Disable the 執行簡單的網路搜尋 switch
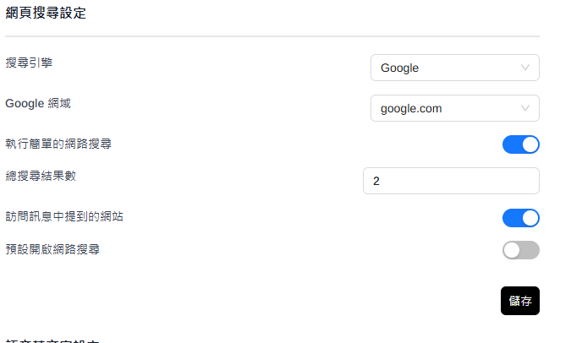 (520, 144)
